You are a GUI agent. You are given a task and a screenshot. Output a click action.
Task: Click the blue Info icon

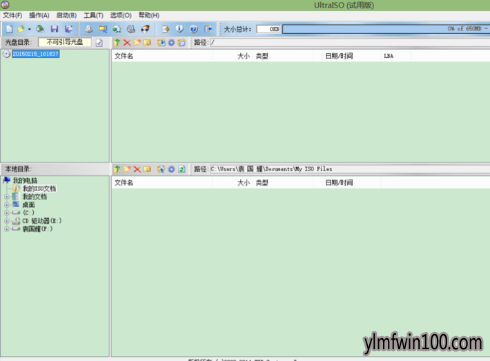(x=179, y=29)
